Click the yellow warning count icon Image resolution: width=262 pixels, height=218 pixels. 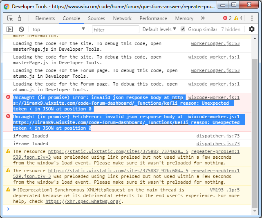tap(236, 18)
